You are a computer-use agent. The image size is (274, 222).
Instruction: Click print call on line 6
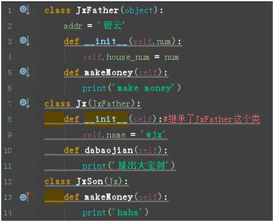94,89
